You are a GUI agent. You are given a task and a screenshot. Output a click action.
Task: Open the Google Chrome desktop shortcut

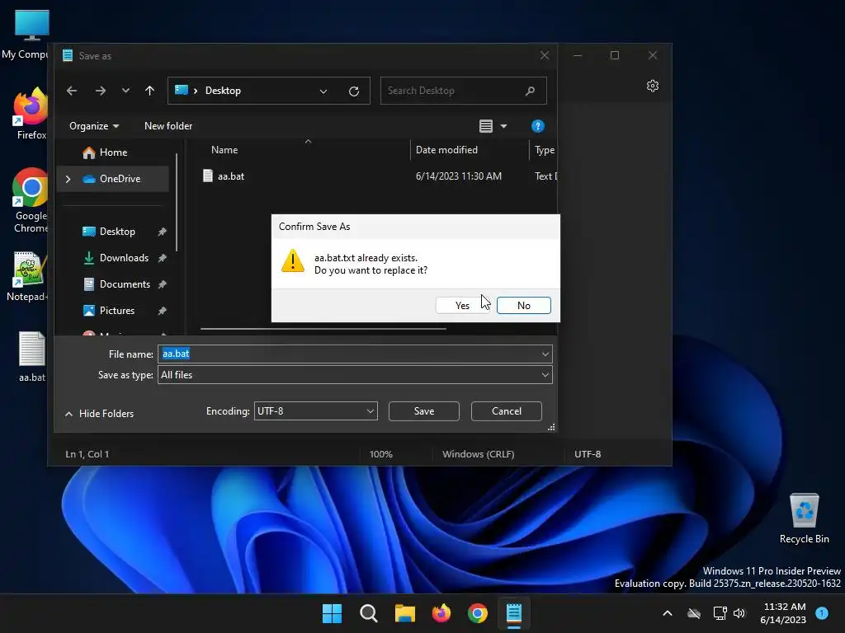[x=31, y=200]
